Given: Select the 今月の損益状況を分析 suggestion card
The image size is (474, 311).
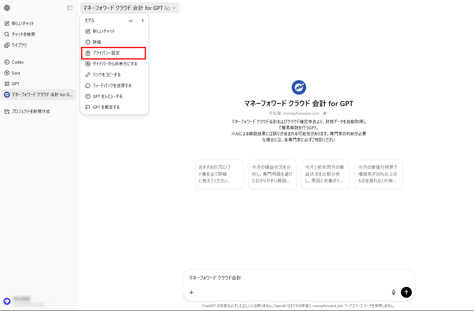Looking at the screenshot, I should tap(272, 174).
